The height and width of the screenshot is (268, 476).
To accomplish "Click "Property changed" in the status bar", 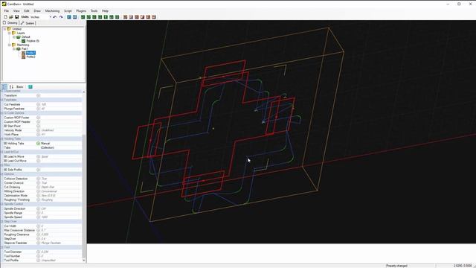I will [x=396, y=266].
